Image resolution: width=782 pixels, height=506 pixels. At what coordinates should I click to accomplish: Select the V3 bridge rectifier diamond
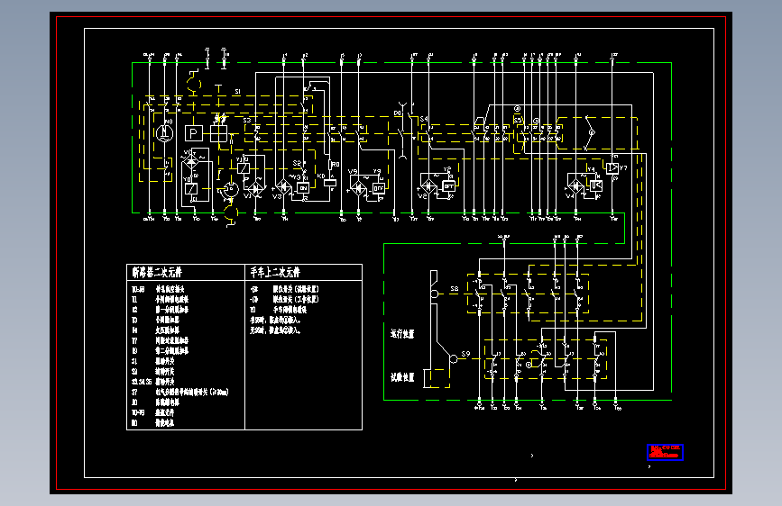284,186
